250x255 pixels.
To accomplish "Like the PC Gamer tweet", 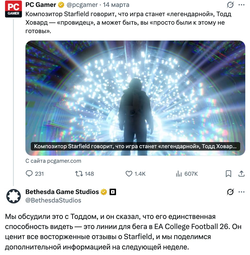I will click(x=129, y=174).
